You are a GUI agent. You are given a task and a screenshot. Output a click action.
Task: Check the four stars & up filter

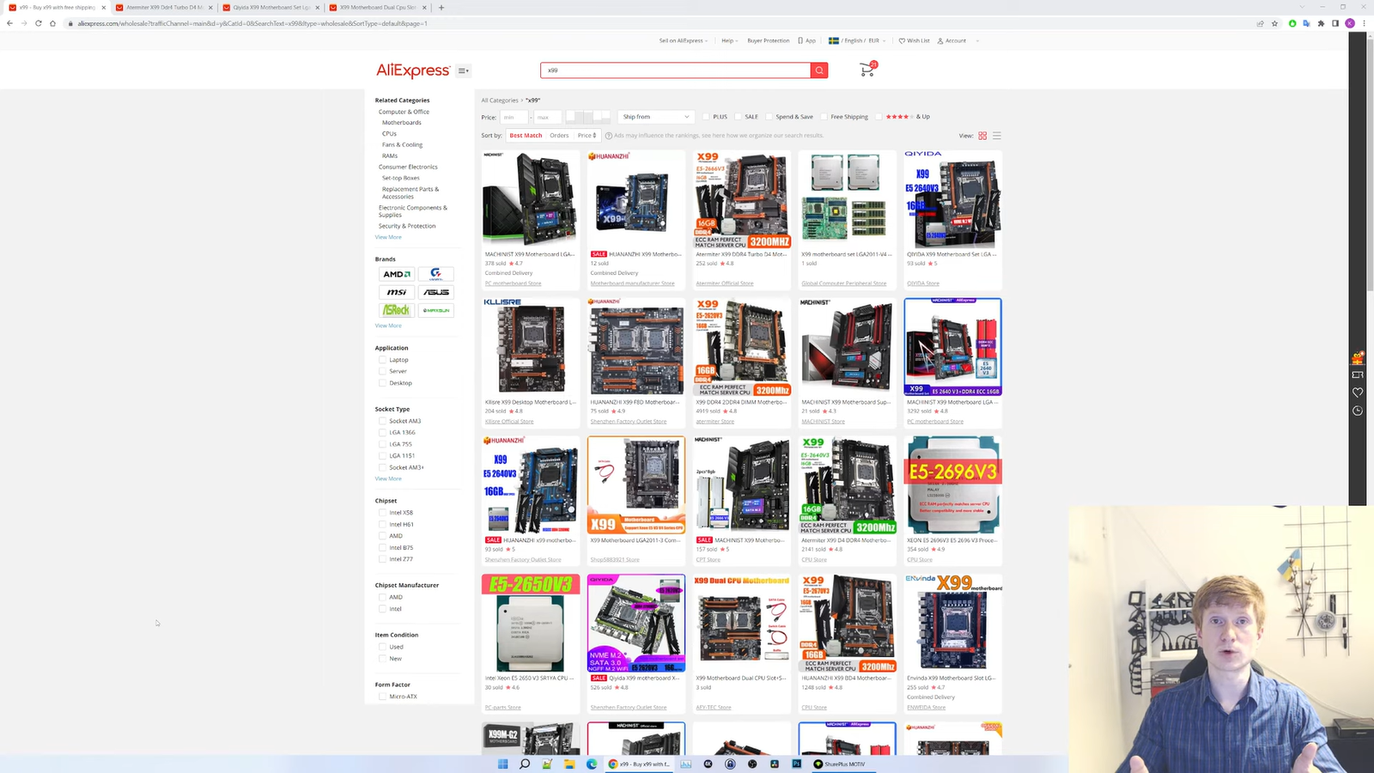[879, 117]
